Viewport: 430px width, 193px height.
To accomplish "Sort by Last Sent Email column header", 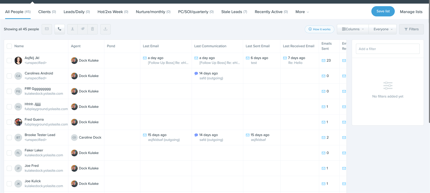I will click(x=257, y=46).
